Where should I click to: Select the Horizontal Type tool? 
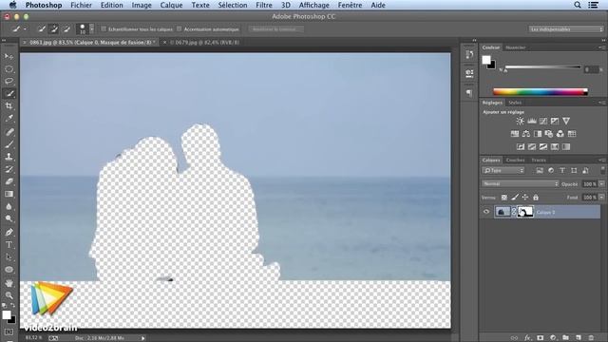coord(9,245)
